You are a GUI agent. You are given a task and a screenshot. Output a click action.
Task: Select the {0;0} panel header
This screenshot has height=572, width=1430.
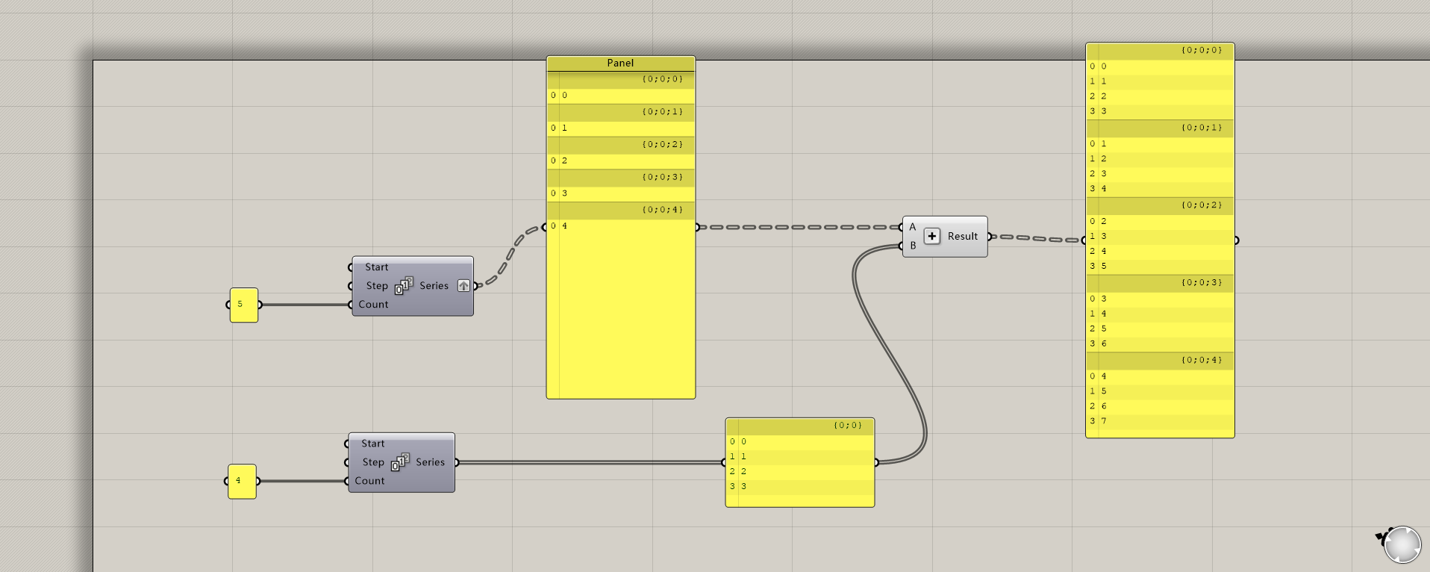(x=799, y=426)
